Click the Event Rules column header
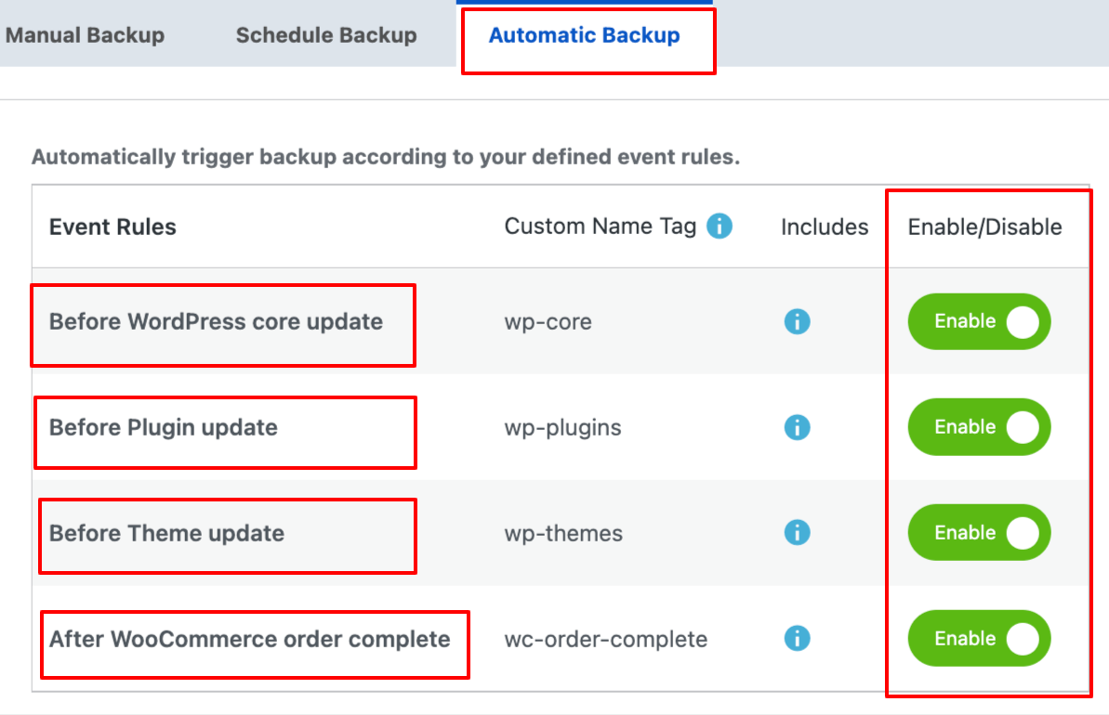 click(112, 226)
